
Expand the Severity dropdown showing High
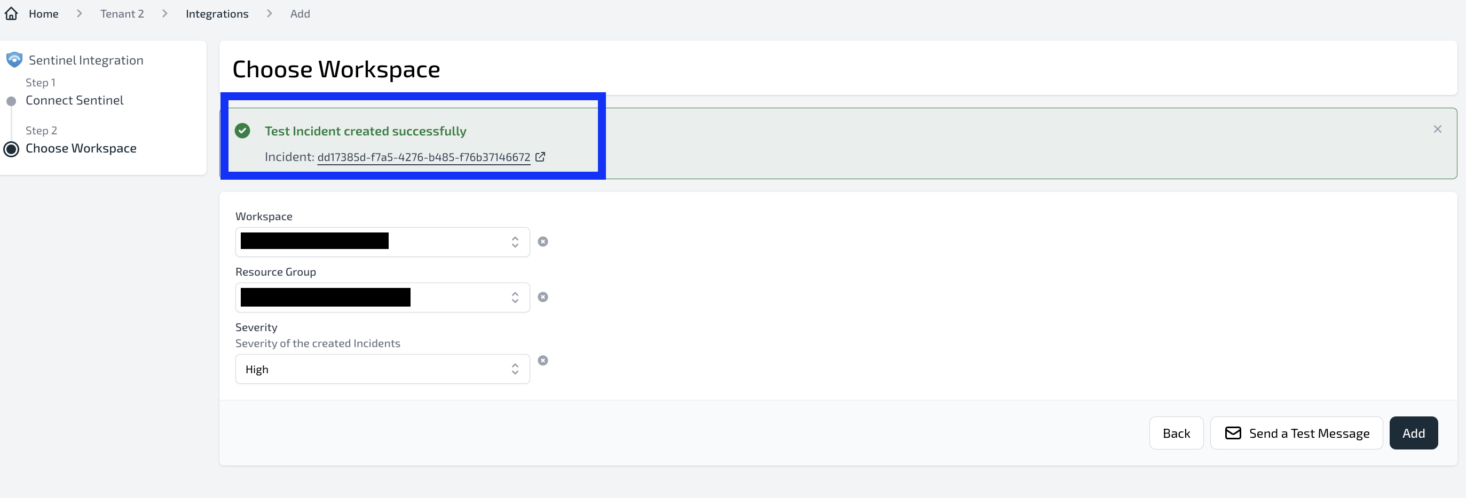[382, 369]
